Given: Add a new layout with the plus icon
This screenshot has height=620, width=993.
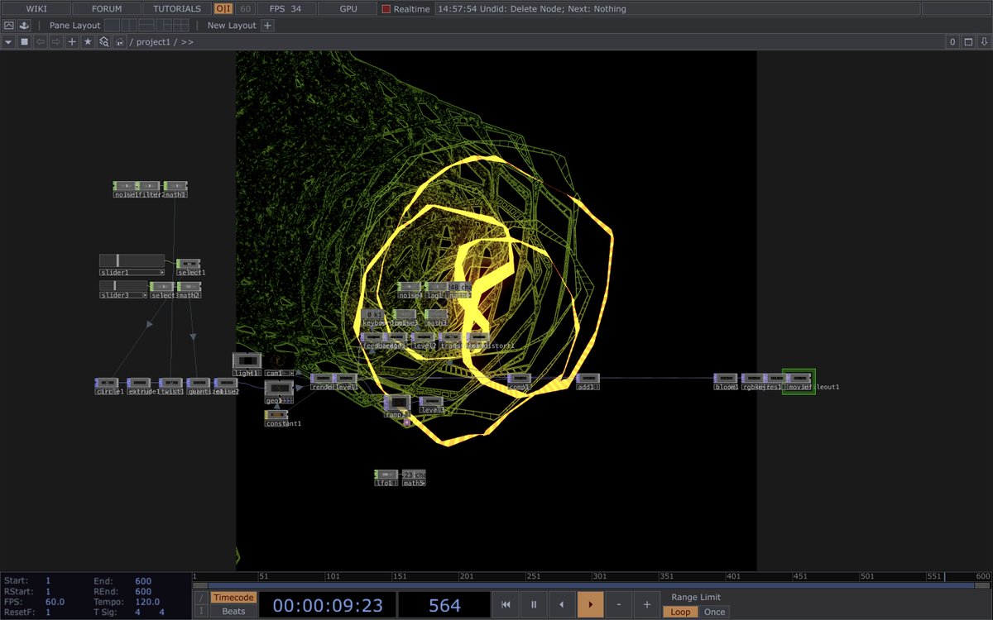Looking at the screenshot, I should point(267,26).
